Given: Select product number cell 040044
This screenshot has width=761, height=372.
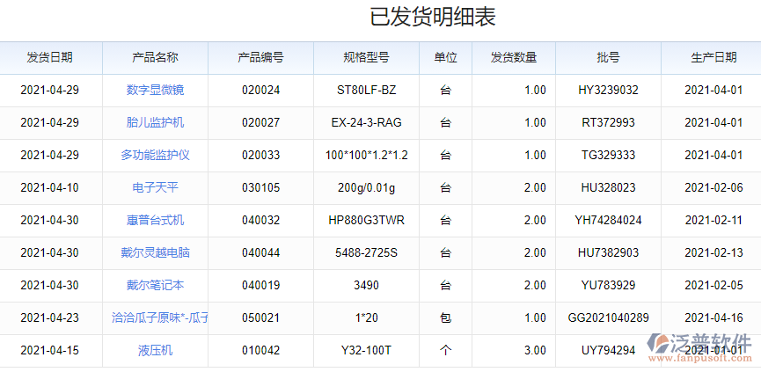Looking at the screenshot, I should [x=261, y=252].
